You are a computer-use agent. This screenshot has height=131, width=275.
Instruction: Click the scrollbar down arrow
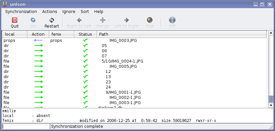(271, 105)
